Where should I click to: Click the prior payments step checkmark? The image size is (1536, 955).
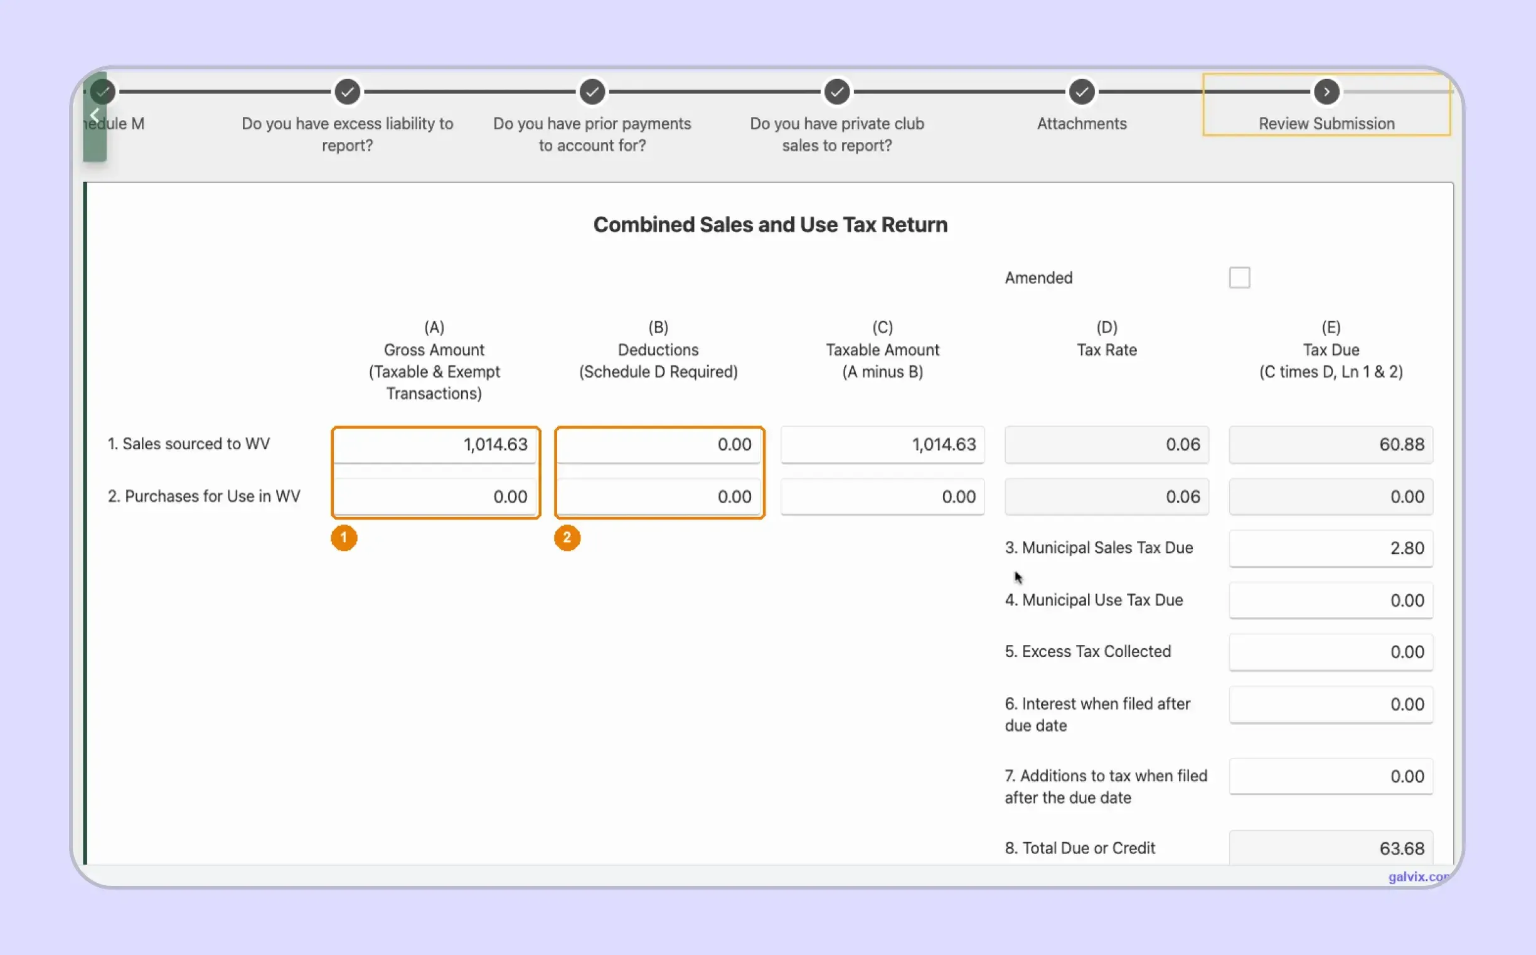pos(592,92)
